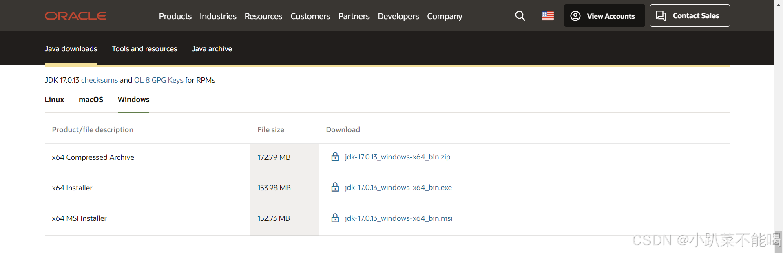This screenshot has height=253, width=783.
Task: Open the Products menu
Action: click(x=175, y=16)
